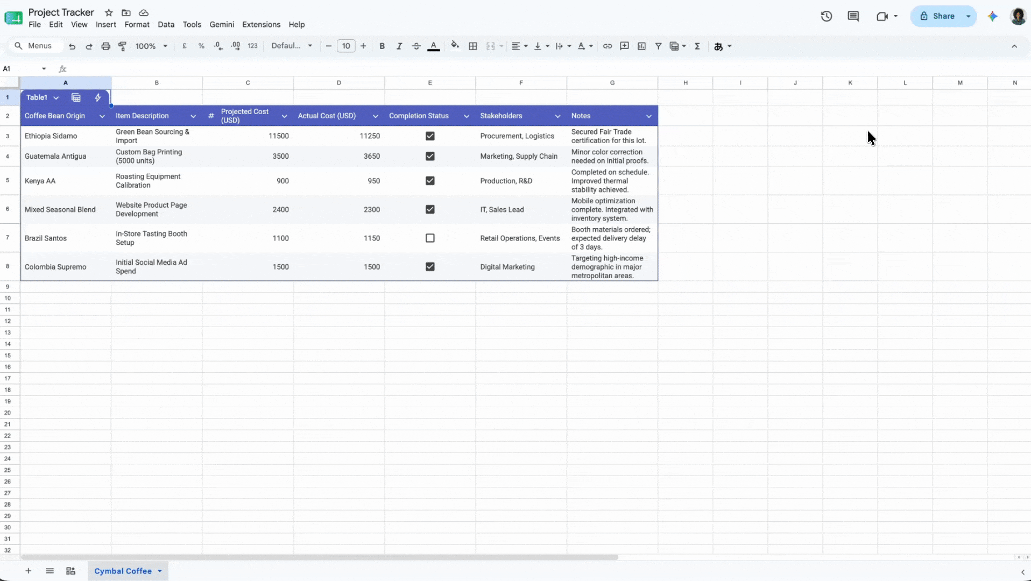The width and height of the screenshot is (1031, 581).
Task: Activate the Paint format roller
Action: pos(122,46)
